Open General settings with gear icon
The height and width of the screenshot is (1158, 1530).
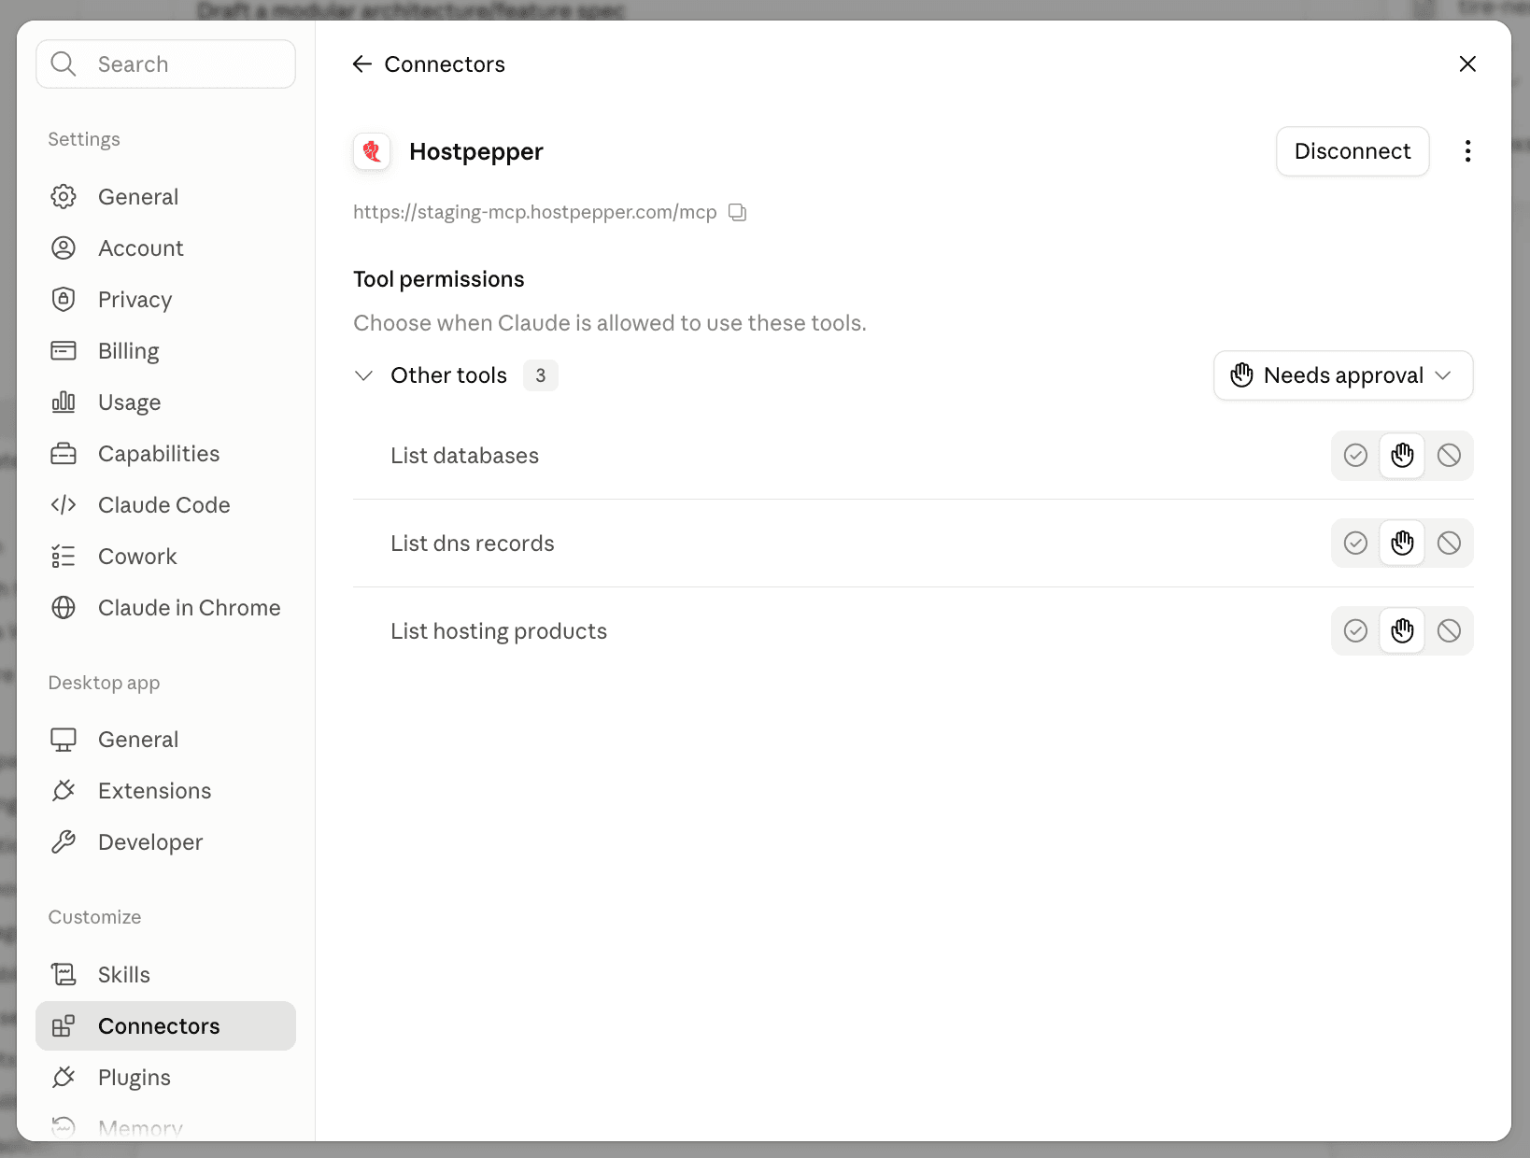pos(166,197)
